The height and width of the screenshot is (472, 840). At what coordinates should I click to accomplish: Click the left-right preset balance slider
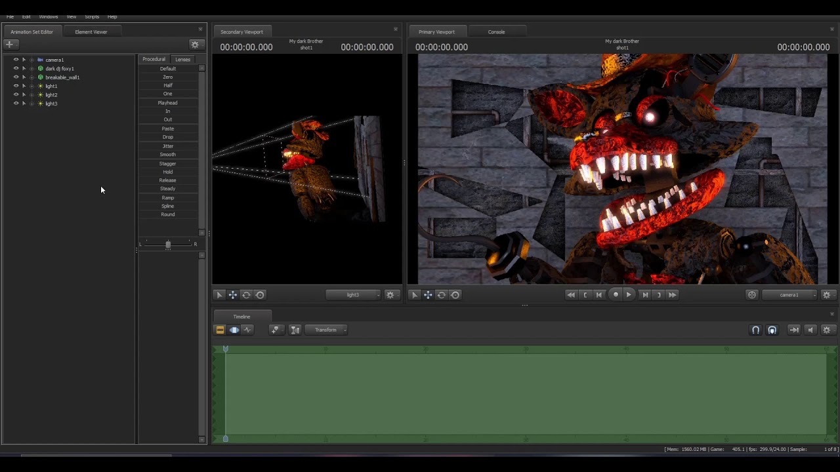(168, 245)
